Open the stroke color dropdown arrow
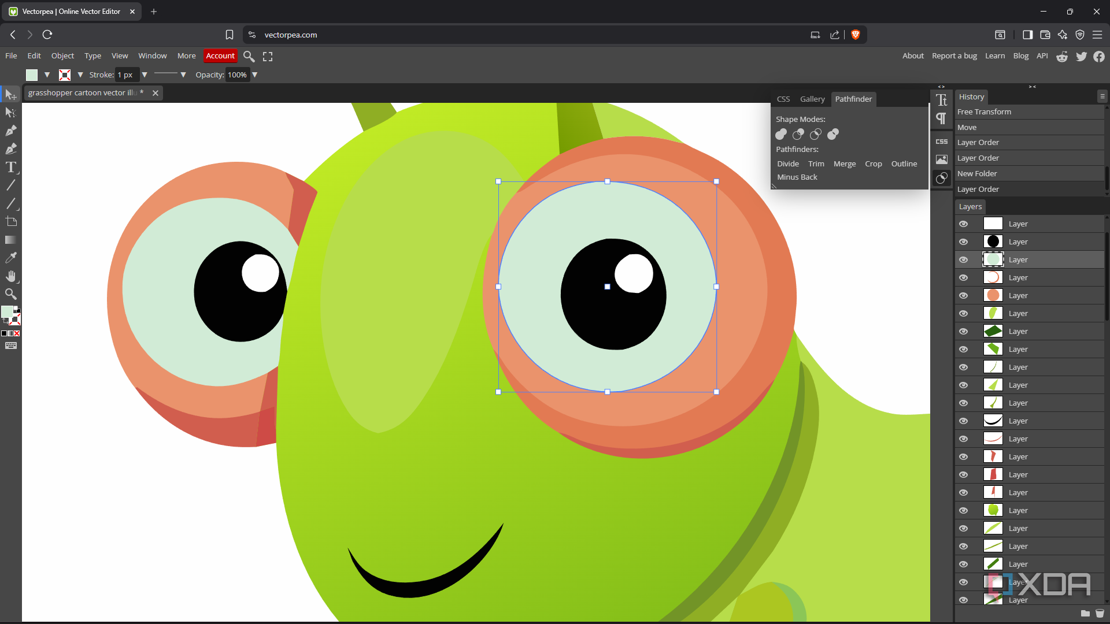Screen dimensions: 1110x624 point(80,75)
